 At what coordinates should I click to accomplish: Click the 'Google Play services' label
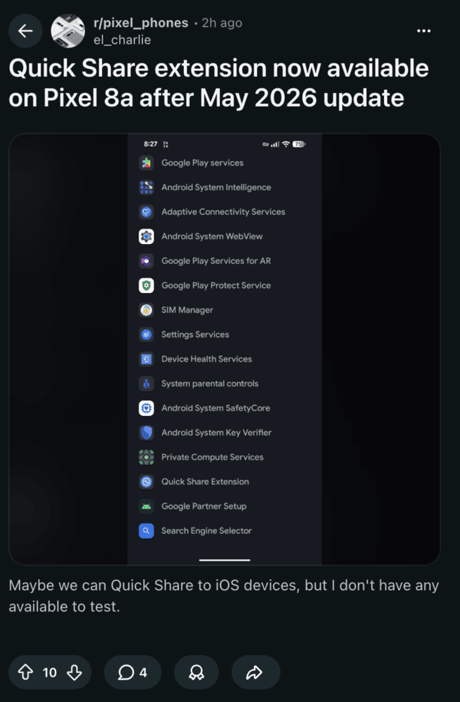coord(202,163)
